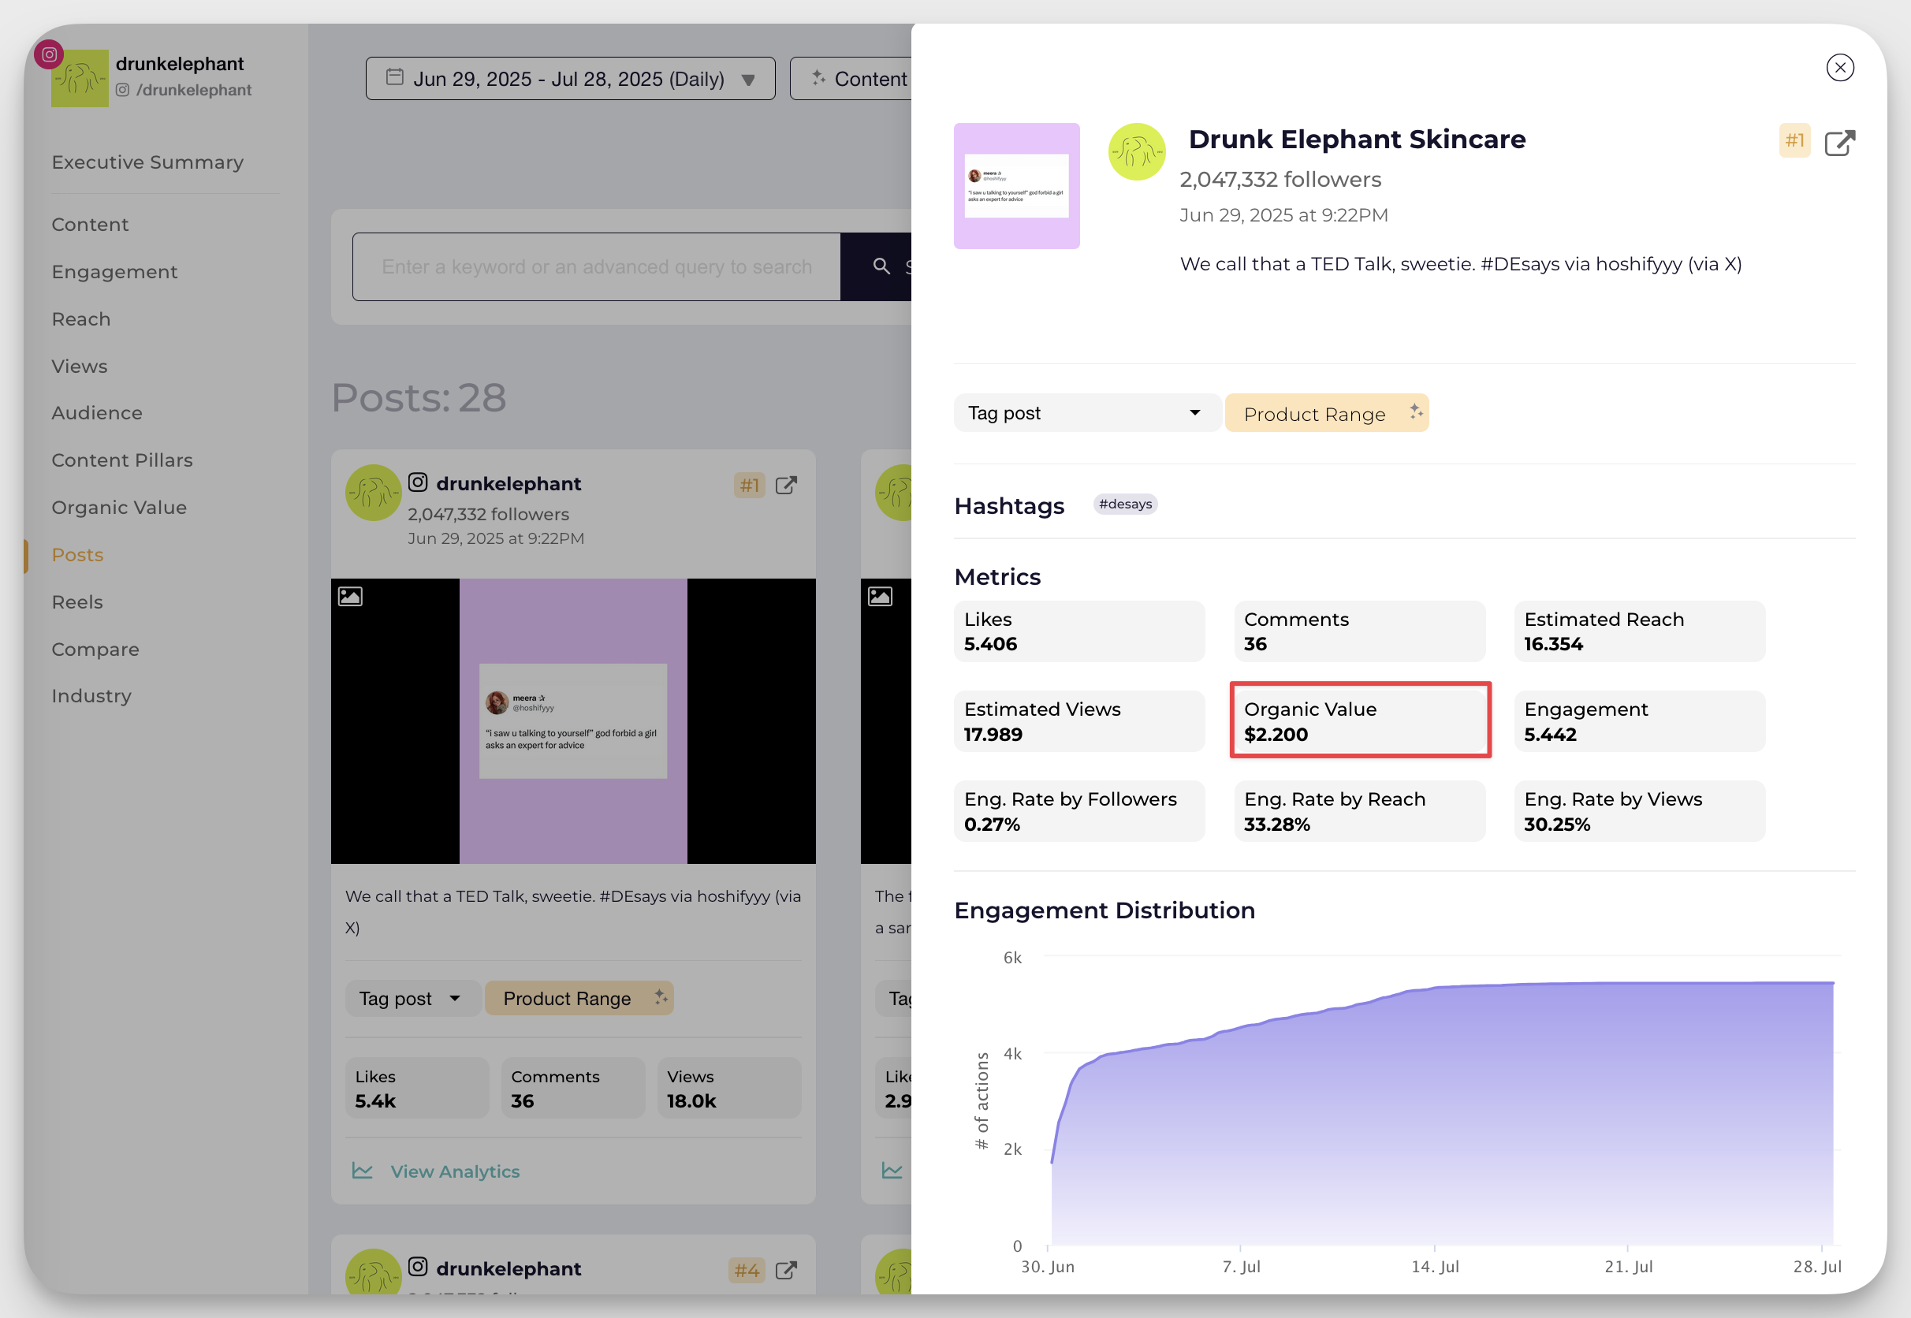Click the Estimated Reach 16.354 card
Viewport: 1911px width, 1318px height.
pyautogui.click(x=1639, y=631)
